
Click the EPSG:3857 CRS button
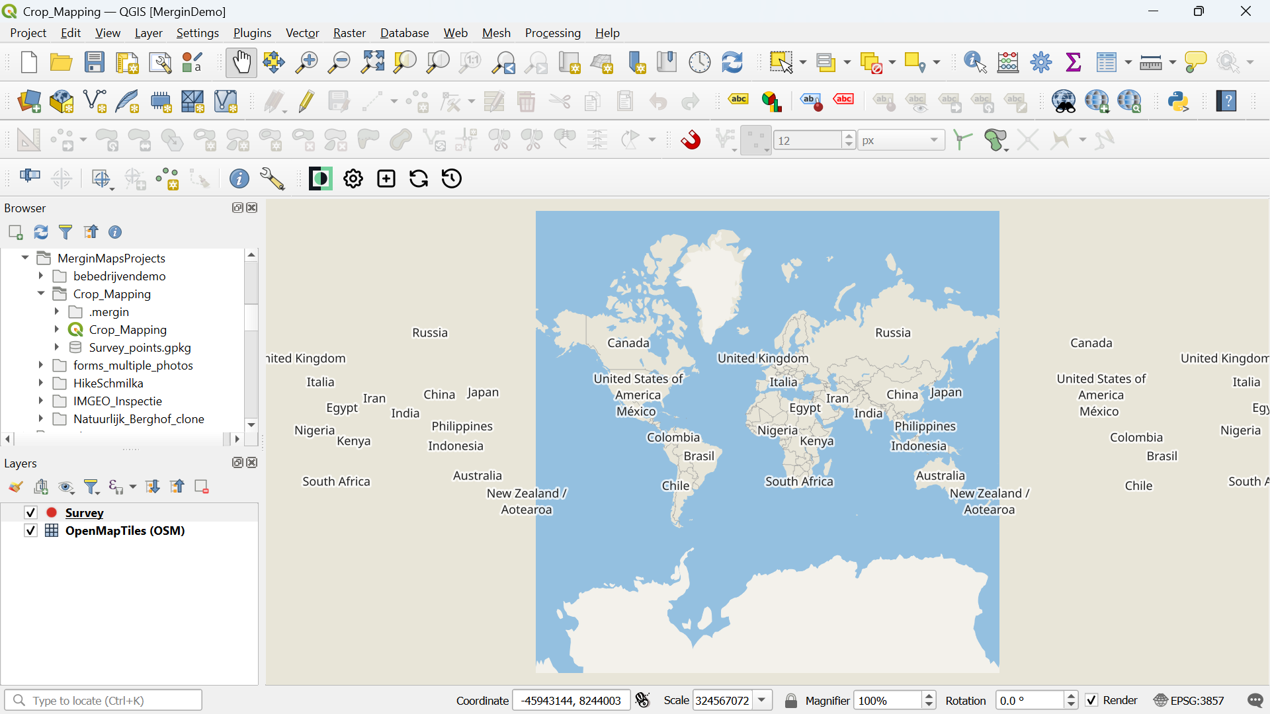point(1189,700)
